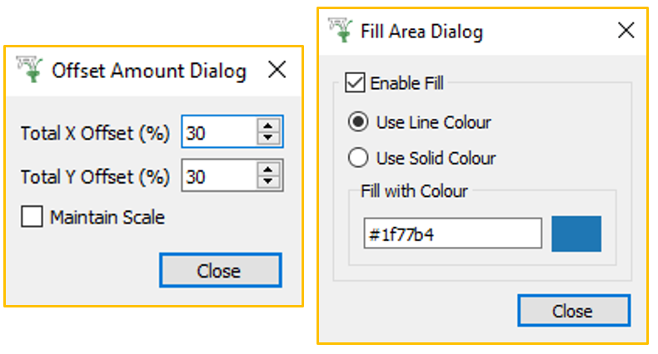
Task: Select the Use Line Colour option
Action: pyautogui.click(x=358, y=122)
